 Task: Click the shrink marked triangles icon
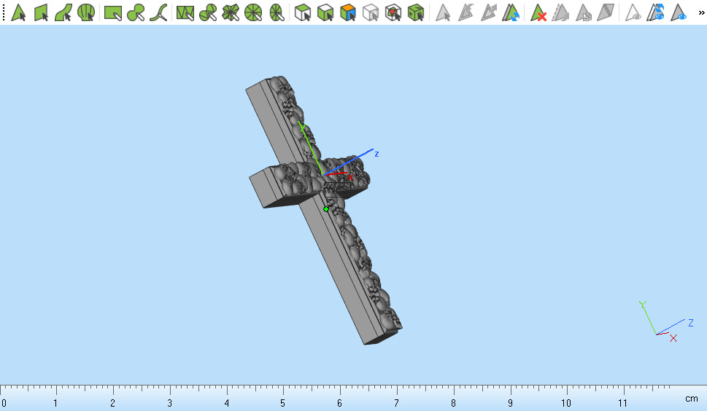(x=465, y=12)
